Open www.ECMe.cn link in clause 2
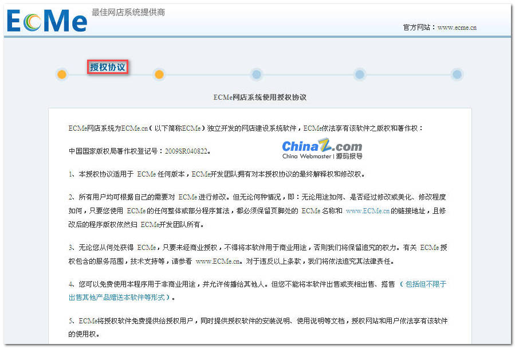This screenshot has width=515, height=348. pos(368,211)
